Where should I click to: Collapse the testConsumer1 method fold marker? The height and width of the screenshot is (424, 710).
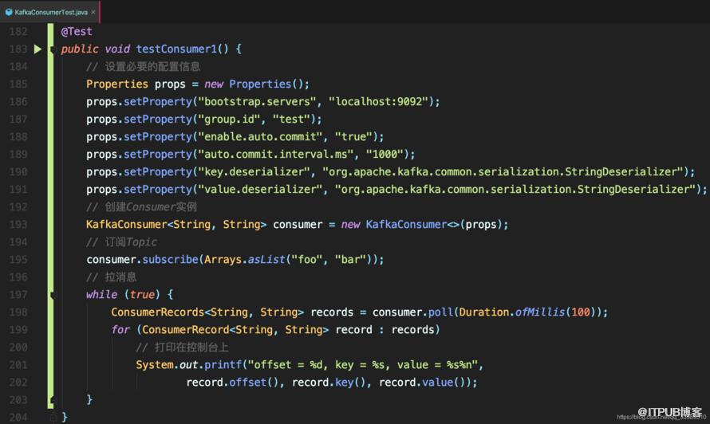52,49
